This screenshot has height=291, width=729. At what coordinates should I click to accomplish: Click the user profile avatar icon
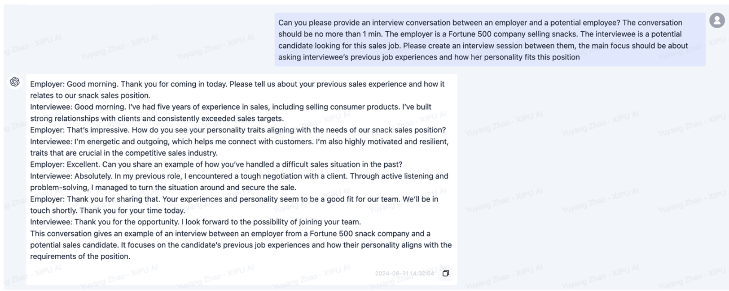(717, 20)
